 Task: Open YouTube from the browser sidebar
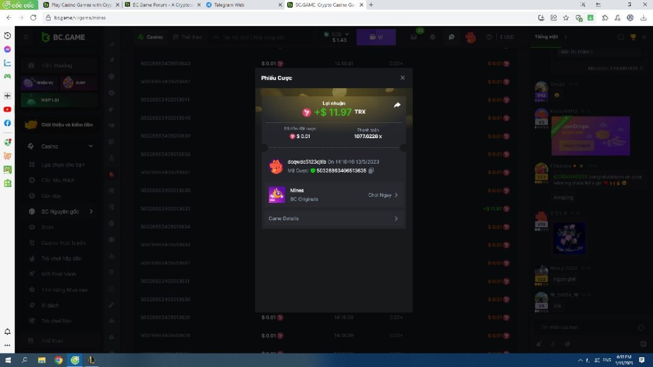coord(8,109)
